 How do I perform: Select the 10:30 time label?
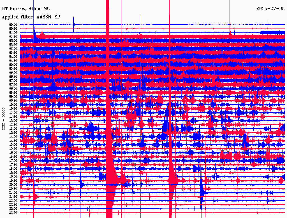[x=13, y=109]
